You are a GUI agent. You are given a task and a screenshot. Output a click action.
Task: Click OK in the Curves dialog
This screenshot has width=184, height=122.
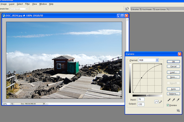(x=173, y=62)
